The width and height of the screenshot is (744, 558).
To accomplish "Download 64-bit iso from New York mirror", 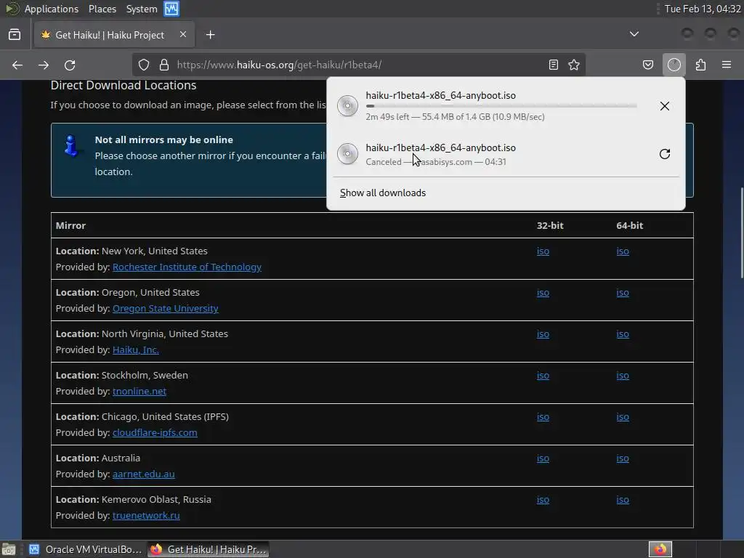I will point(623,251).
